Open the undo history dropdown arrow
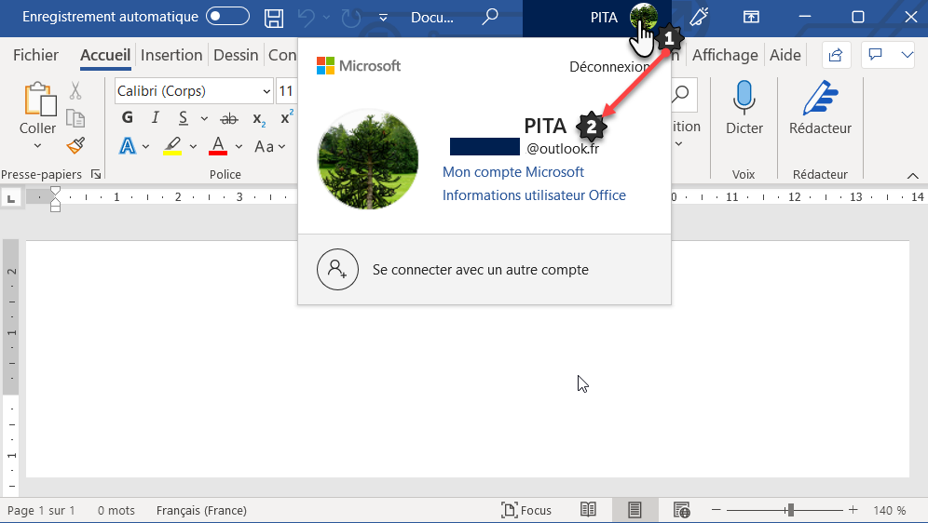 [326, 18]
